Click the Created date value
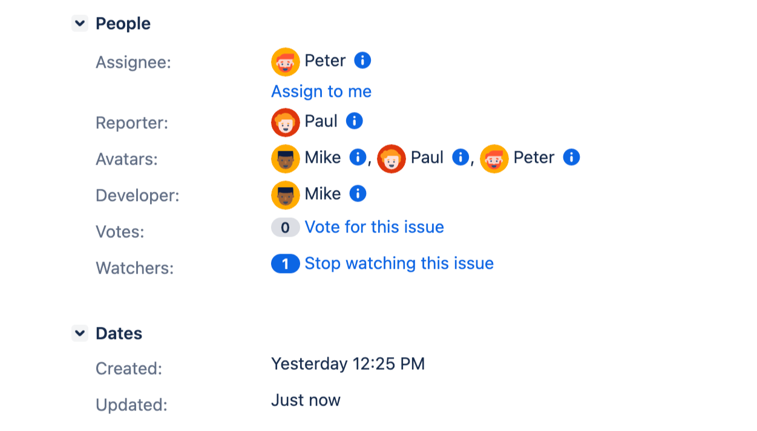757x431 pixels. 347,364
